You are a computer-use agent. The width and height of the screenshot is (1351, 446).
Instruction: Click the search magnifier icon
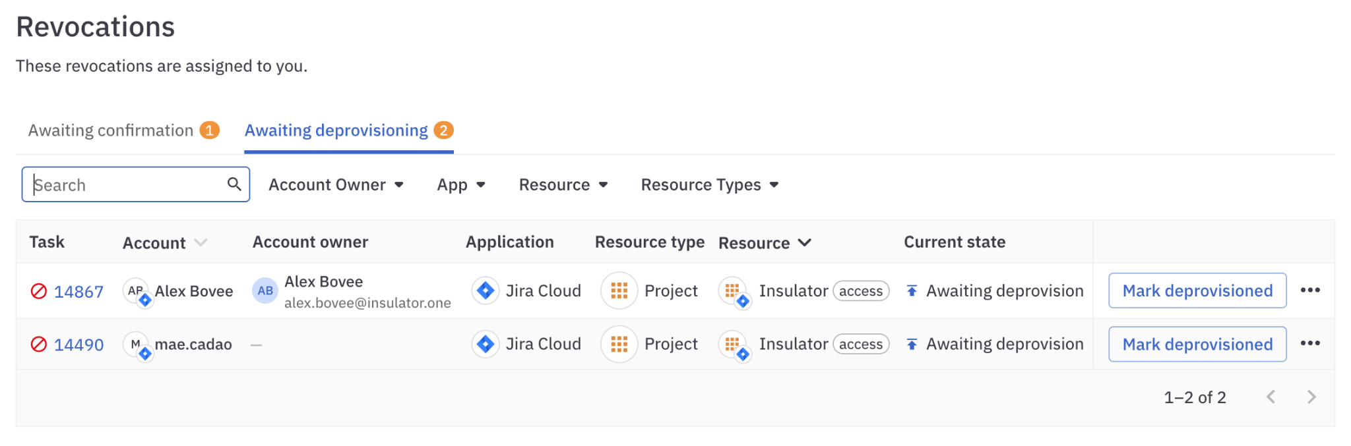(234, 184)
